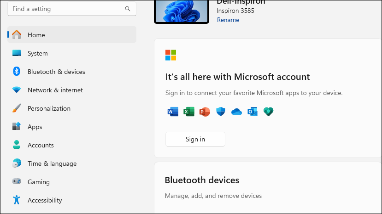Screen dimensions: 382x214
Task: Click the Accounts person icon
Action: point(17,145)
